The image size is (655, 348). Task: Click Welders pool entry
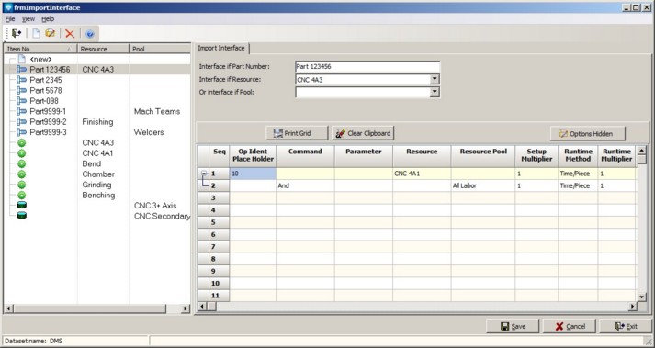(149, 132)
